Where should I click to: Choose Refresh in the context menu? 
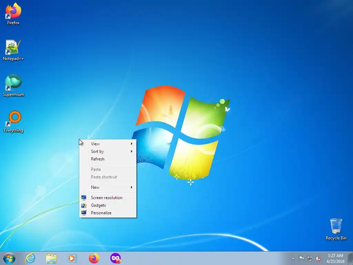pos(108,159)
